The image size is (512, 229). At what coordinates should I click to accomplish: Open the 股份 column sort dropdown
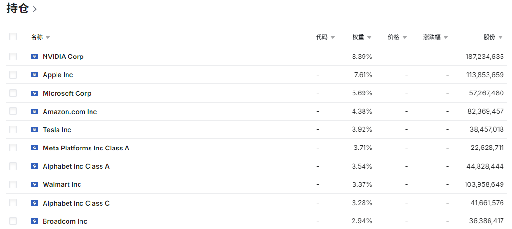pyautogui.click(x=501, y=37)
